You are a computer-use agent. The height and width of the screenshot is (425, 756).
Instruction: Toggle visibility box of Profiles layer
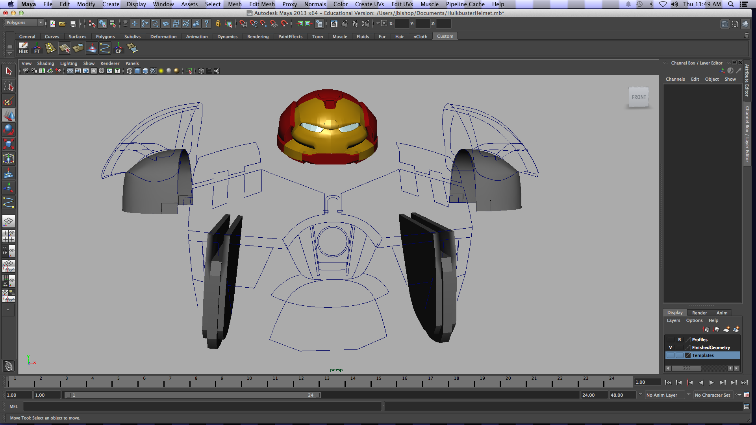[670, 340]
